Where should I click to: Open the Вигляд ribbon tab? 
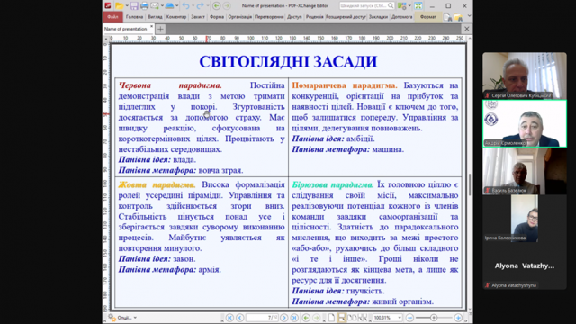coord(155,17)
